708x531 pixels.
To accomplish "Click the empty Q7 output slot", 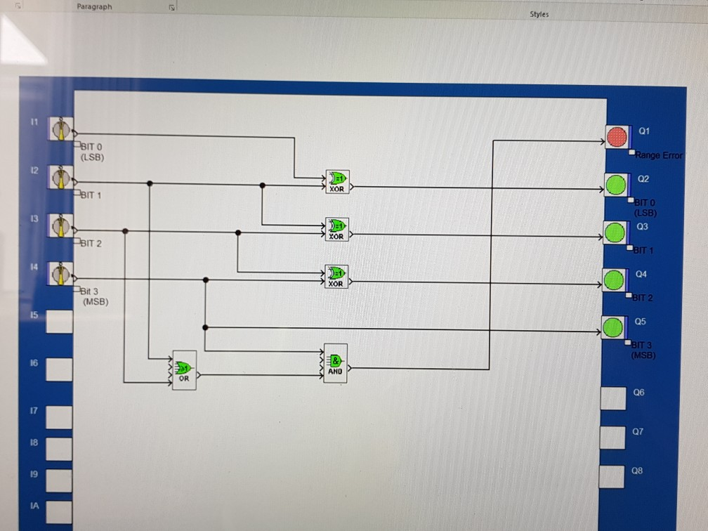I will point(612,438).
